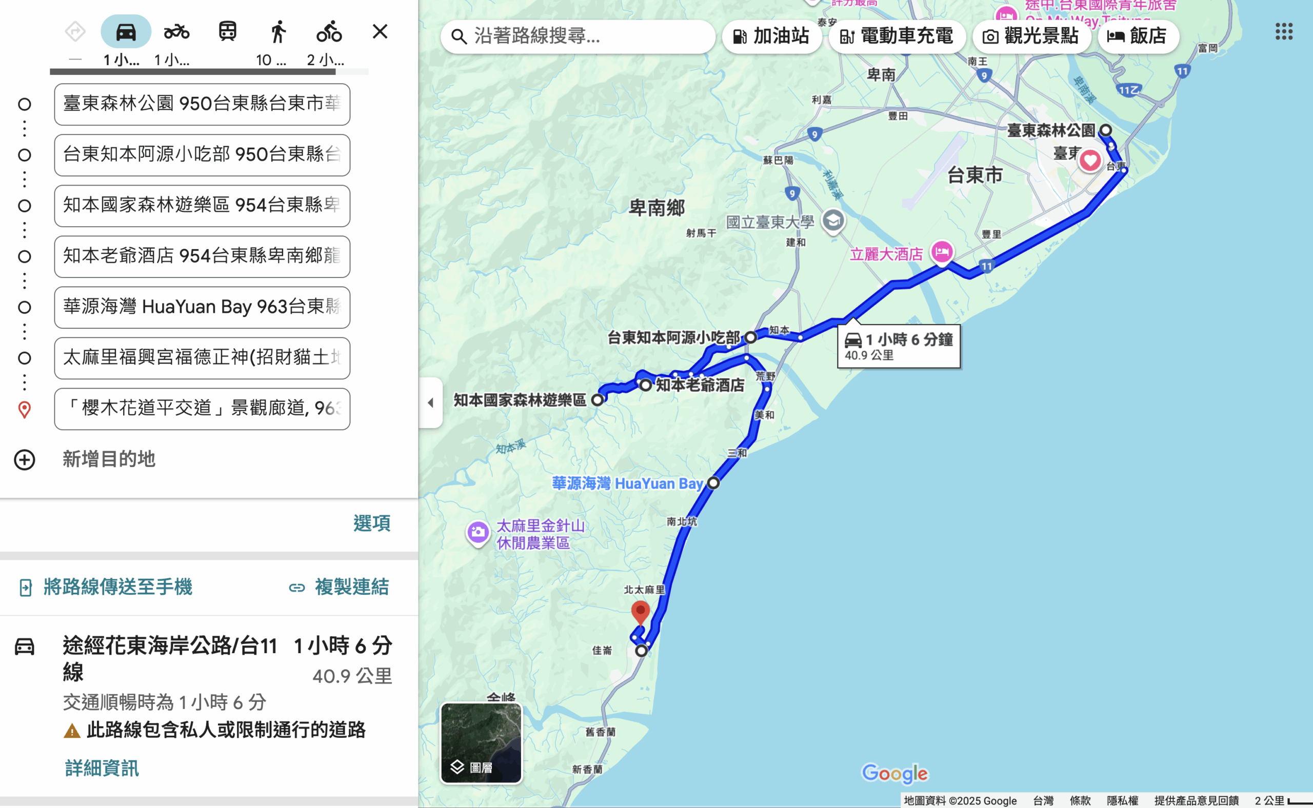Click the 台灣 region link
The width and height of the screenshot is (1313, 808).
[1043, 800]
